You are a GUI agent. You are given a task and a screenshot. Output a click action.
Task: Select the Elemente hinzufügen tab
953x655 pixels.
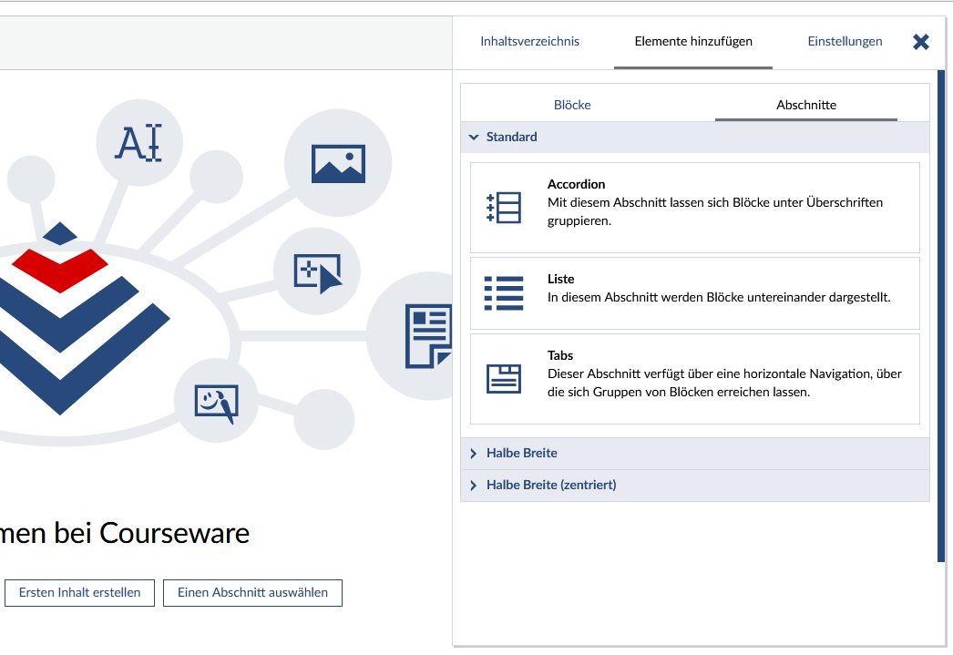(x=693, y=41)
